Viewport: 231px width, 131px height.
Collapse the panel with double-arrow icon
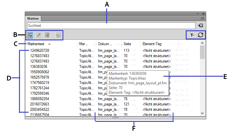(x=198, y=14)
